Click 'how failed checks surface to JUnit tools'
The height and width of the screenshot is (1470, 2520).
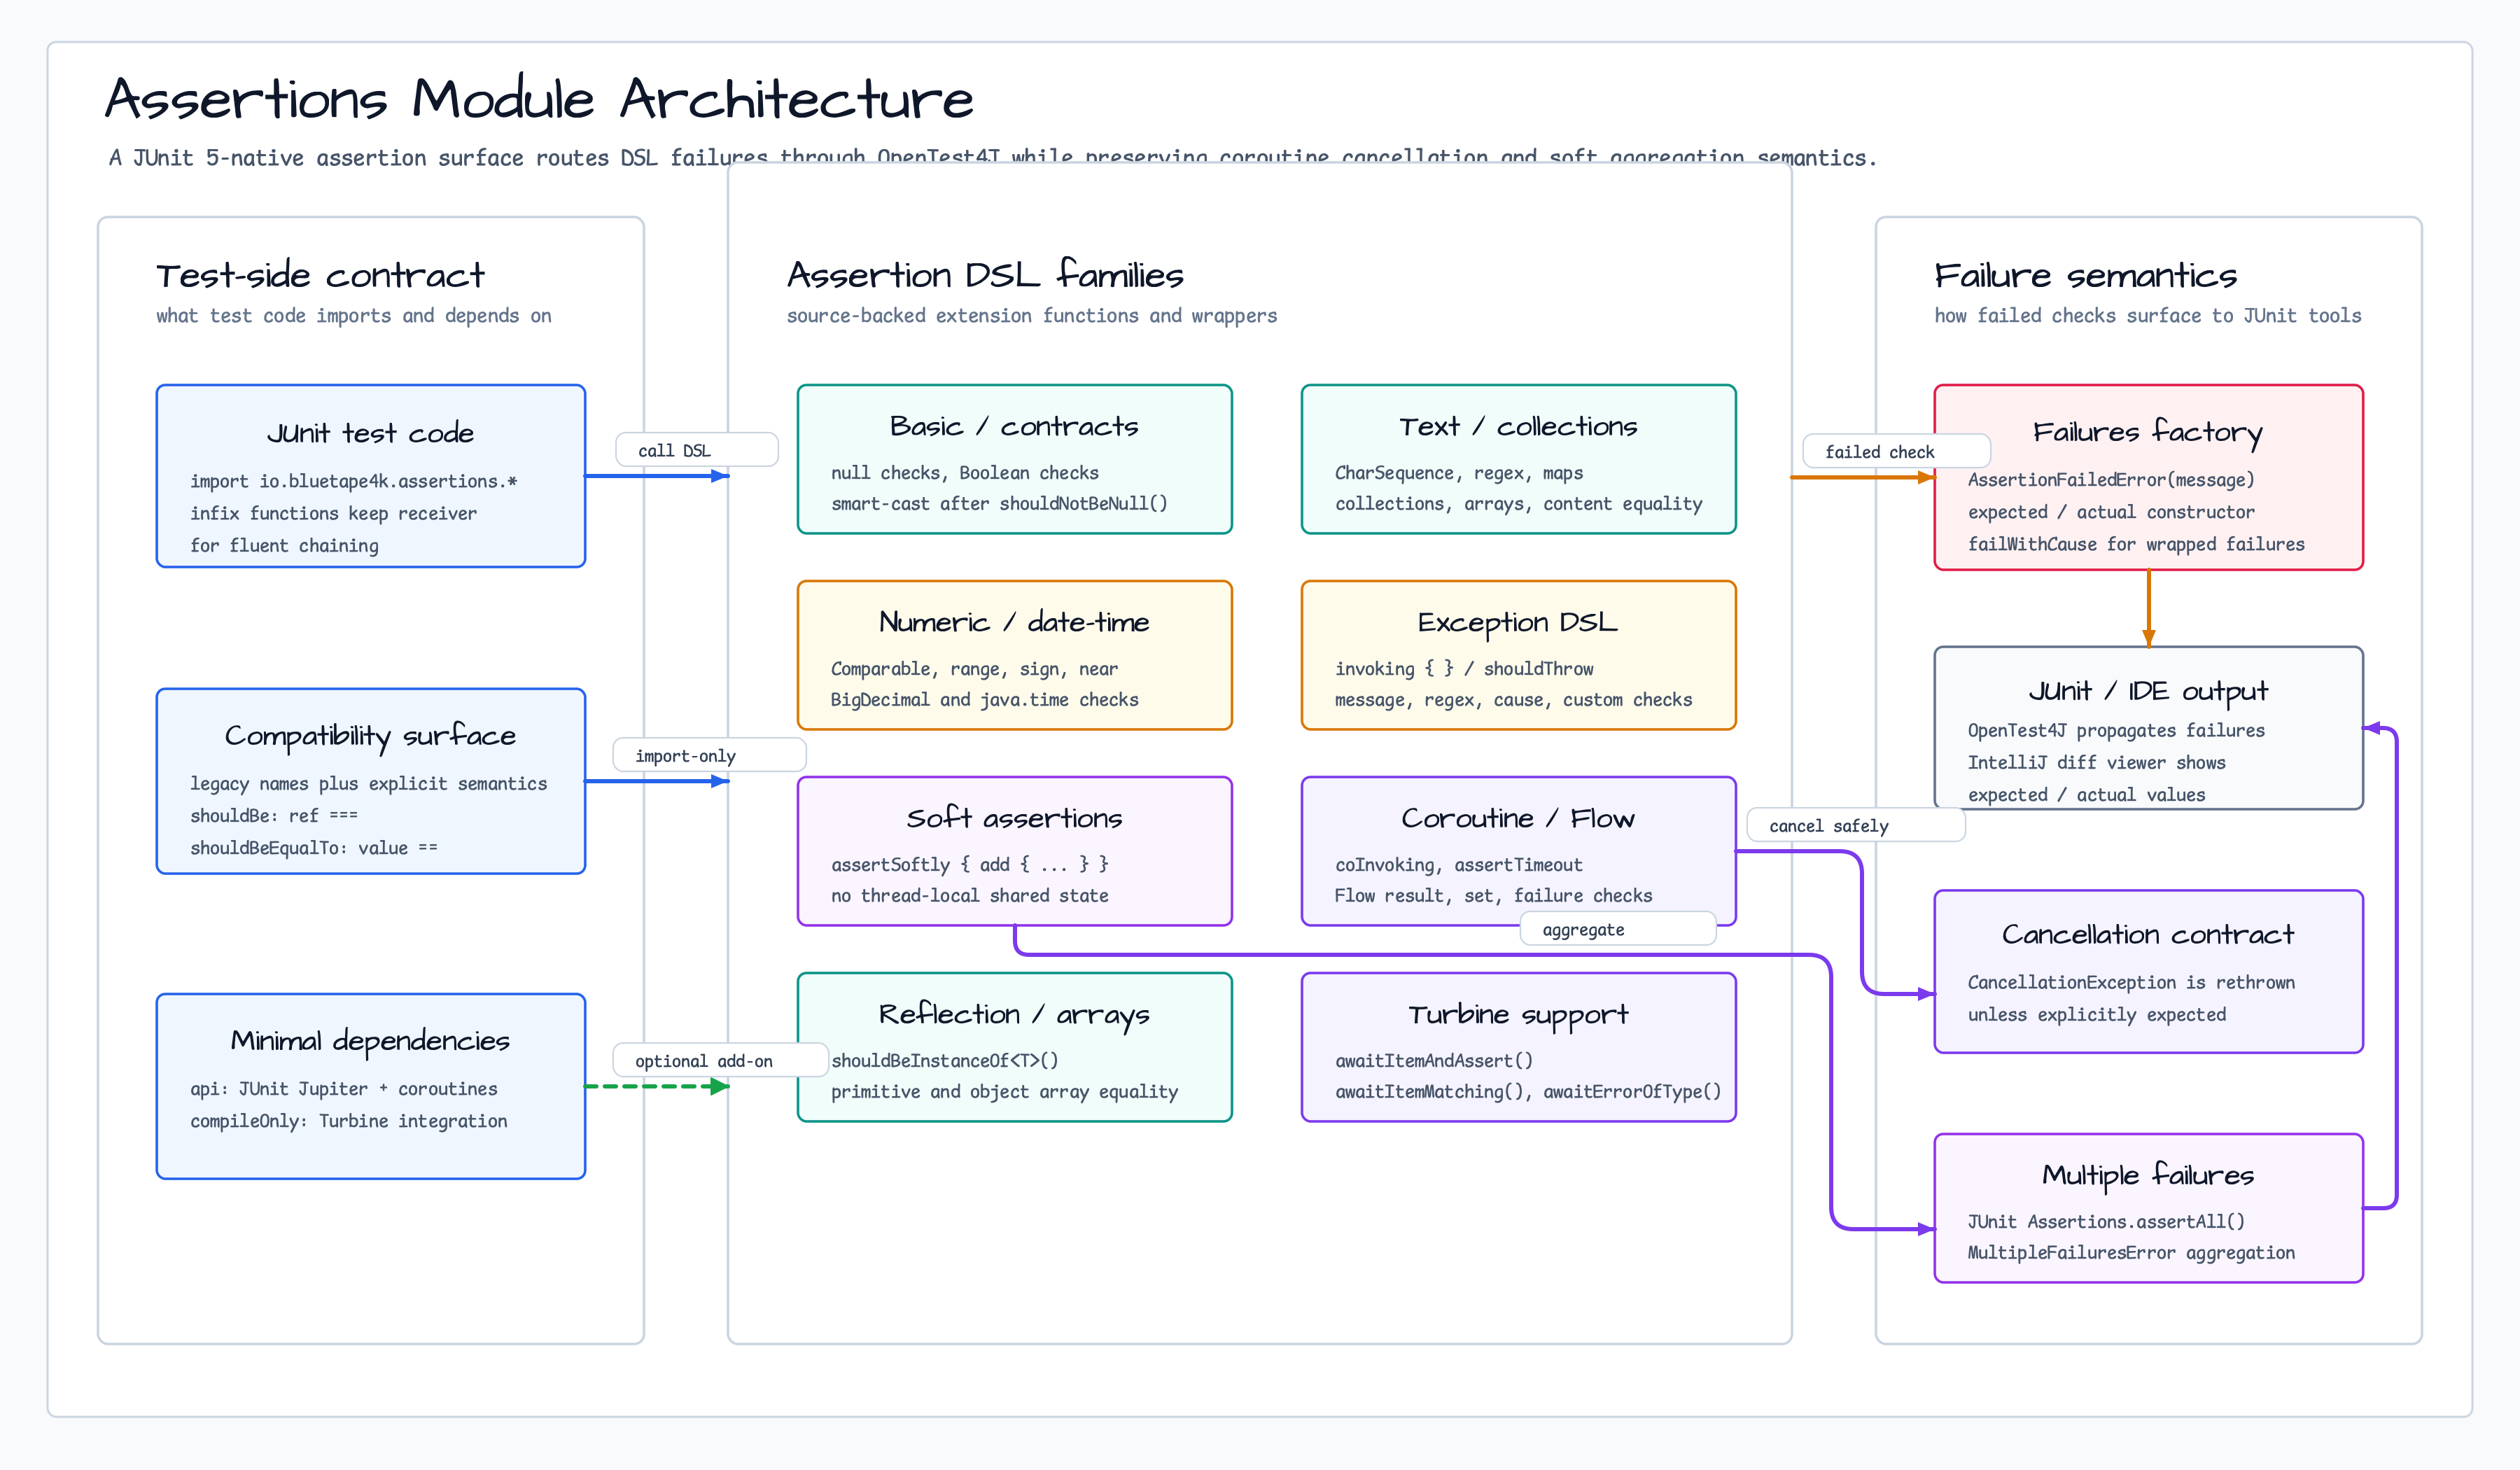pyautogui.click(x=2147, y=315)
